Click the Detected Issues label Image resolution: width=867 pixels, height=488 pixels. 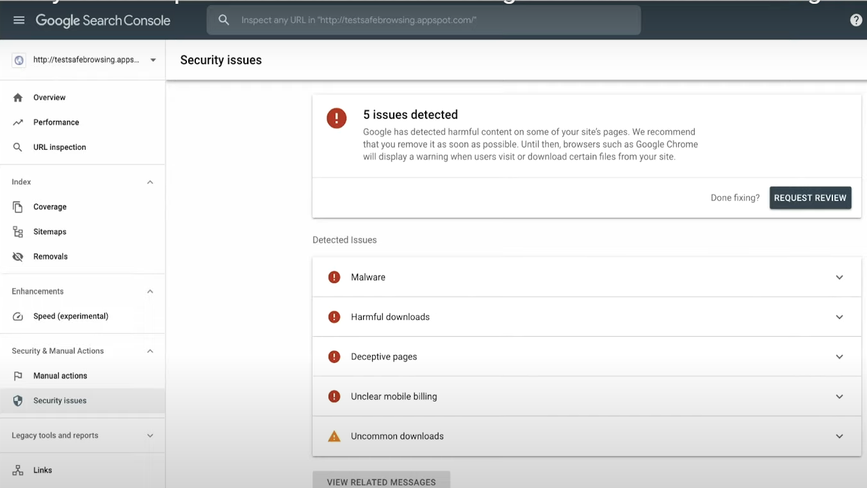pyautogui.click(x=344, y=240)
